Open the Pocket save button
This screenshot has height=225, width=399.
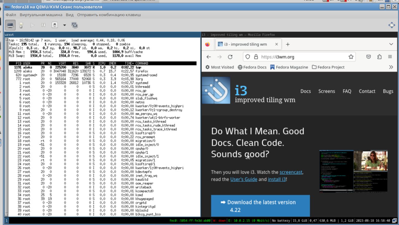tap(368, 57)
